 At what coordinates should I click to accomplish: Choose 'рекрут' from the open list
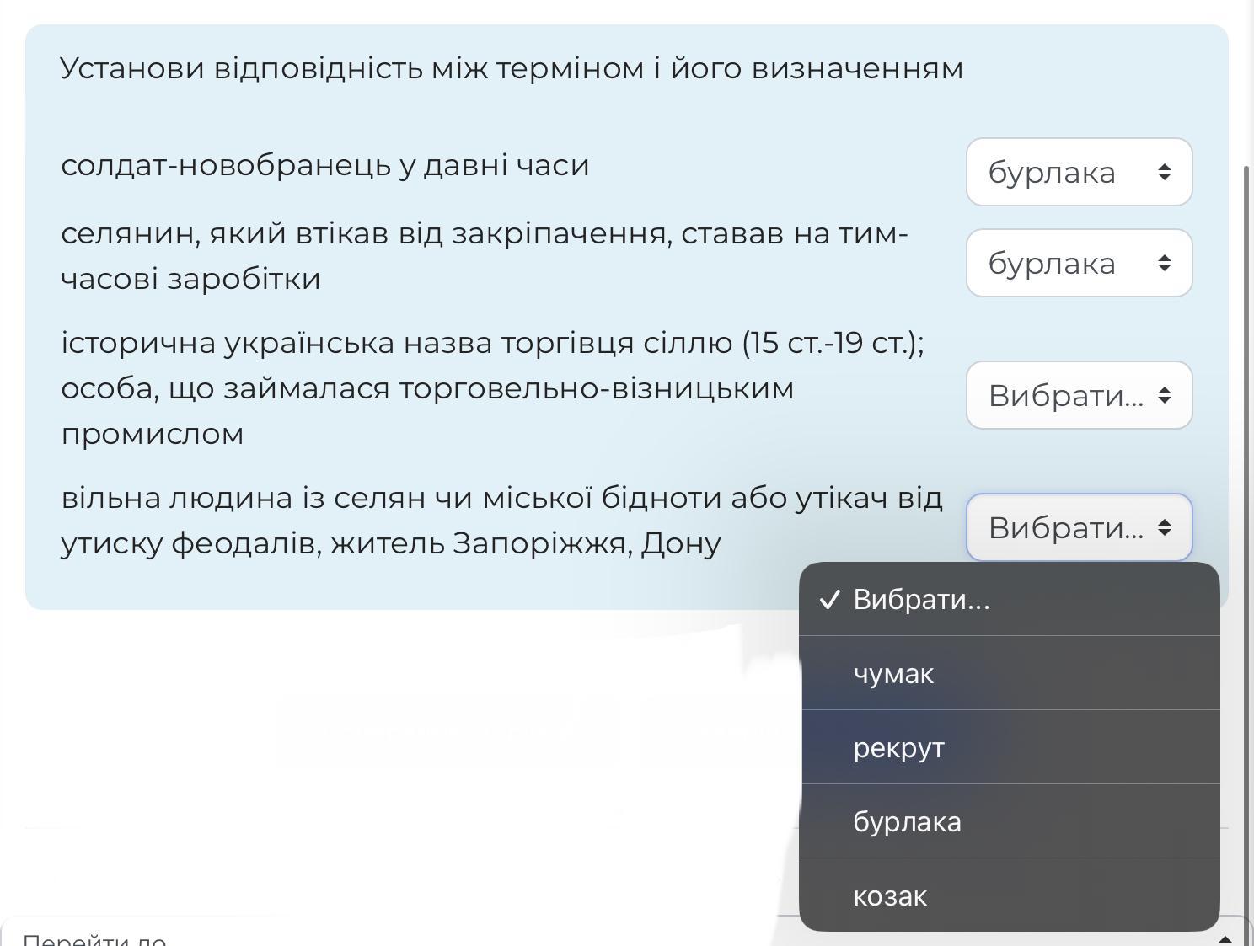pos(898,748)
